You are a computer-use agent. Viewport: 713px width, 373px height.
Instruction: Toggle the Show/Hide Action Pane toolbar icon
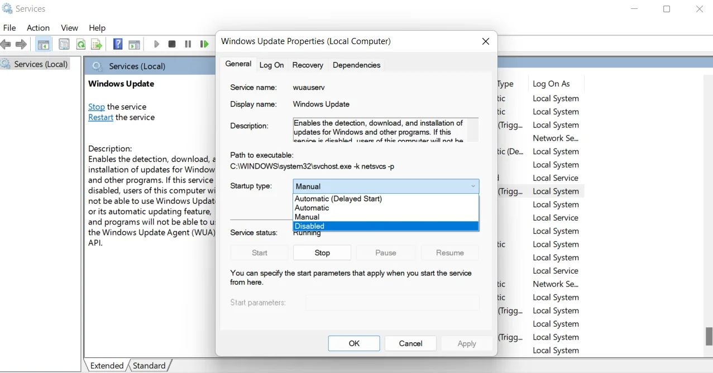(x=134, y=44)
